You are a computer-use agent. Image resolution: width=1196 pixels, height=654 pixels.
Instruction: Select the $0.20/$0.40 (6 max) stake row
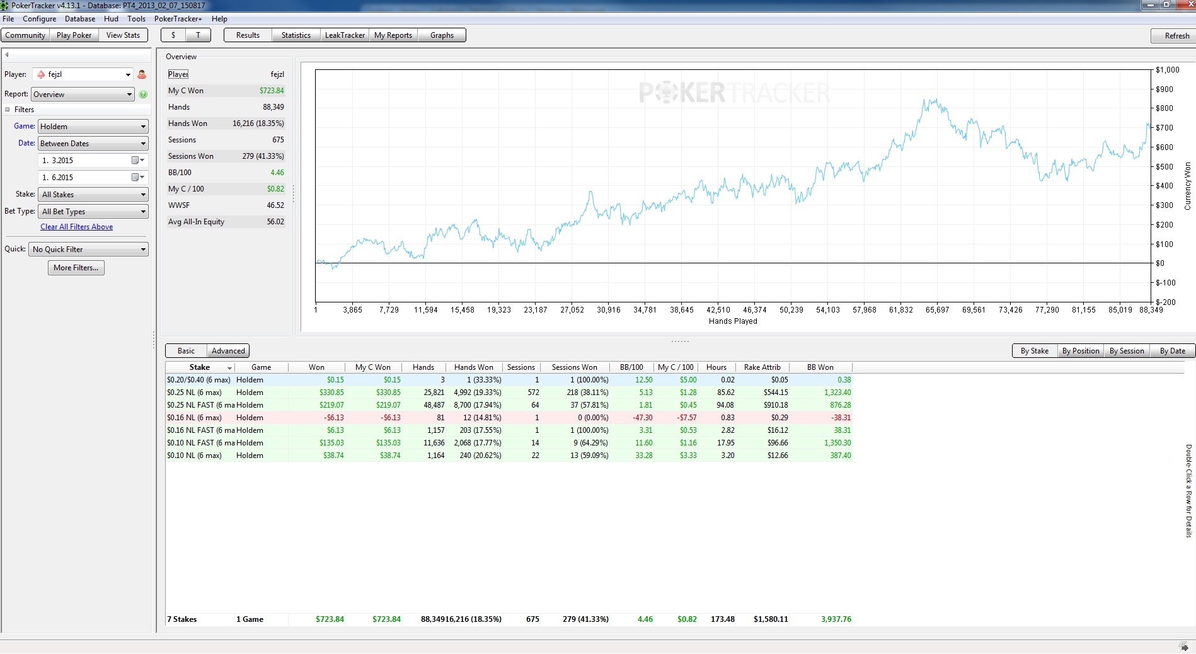[x=509, y=380]
